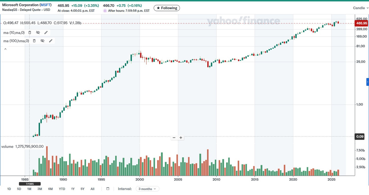Click the after hours moon icon
The image size is (369, 195).
pos(105,11)
